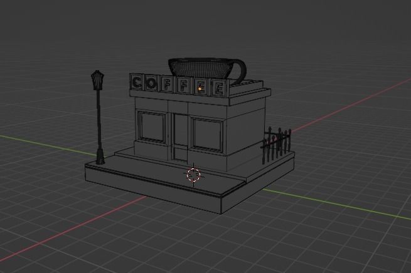Select the iron fence beside the shop
Image resolution: width=411 pixels, height=273 pixels.
276,145
